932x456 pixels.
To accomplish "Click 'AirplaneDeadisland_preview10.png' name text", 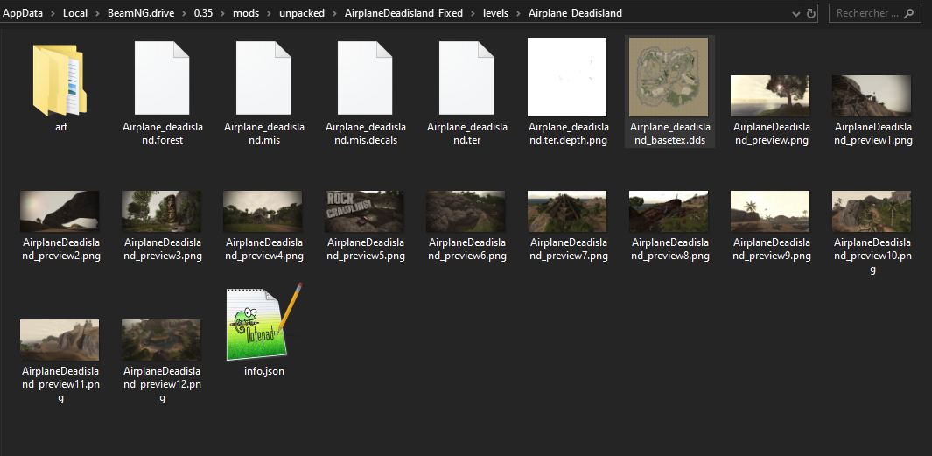I will 872,256.
